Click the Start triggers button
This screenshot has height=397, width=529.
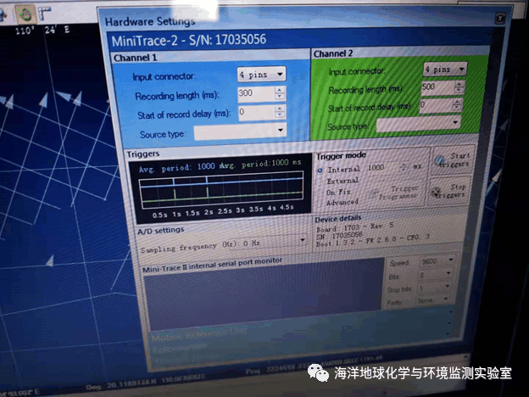click(x=452, y=162)
